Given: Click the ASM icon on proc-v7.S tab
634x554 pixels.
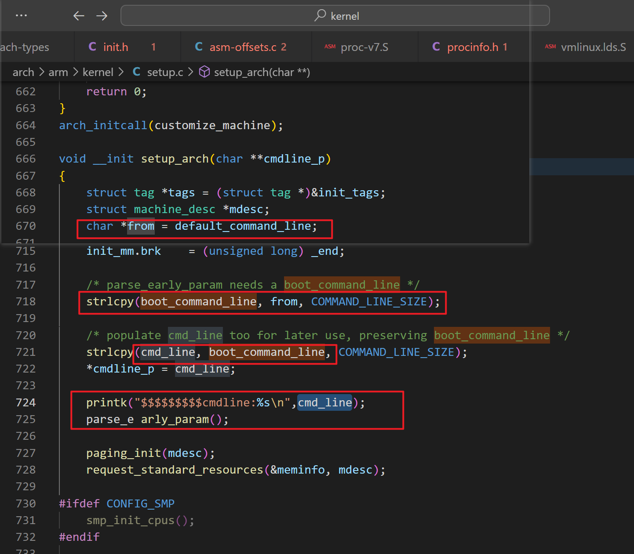Looking at the screenshot, I should (330, 47).
